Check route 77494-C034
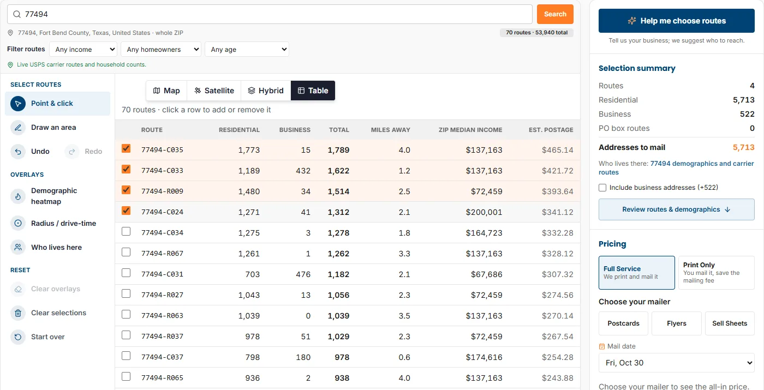This screenshot has height=390, width=764. pyautogui.click(x=126, y=231)
